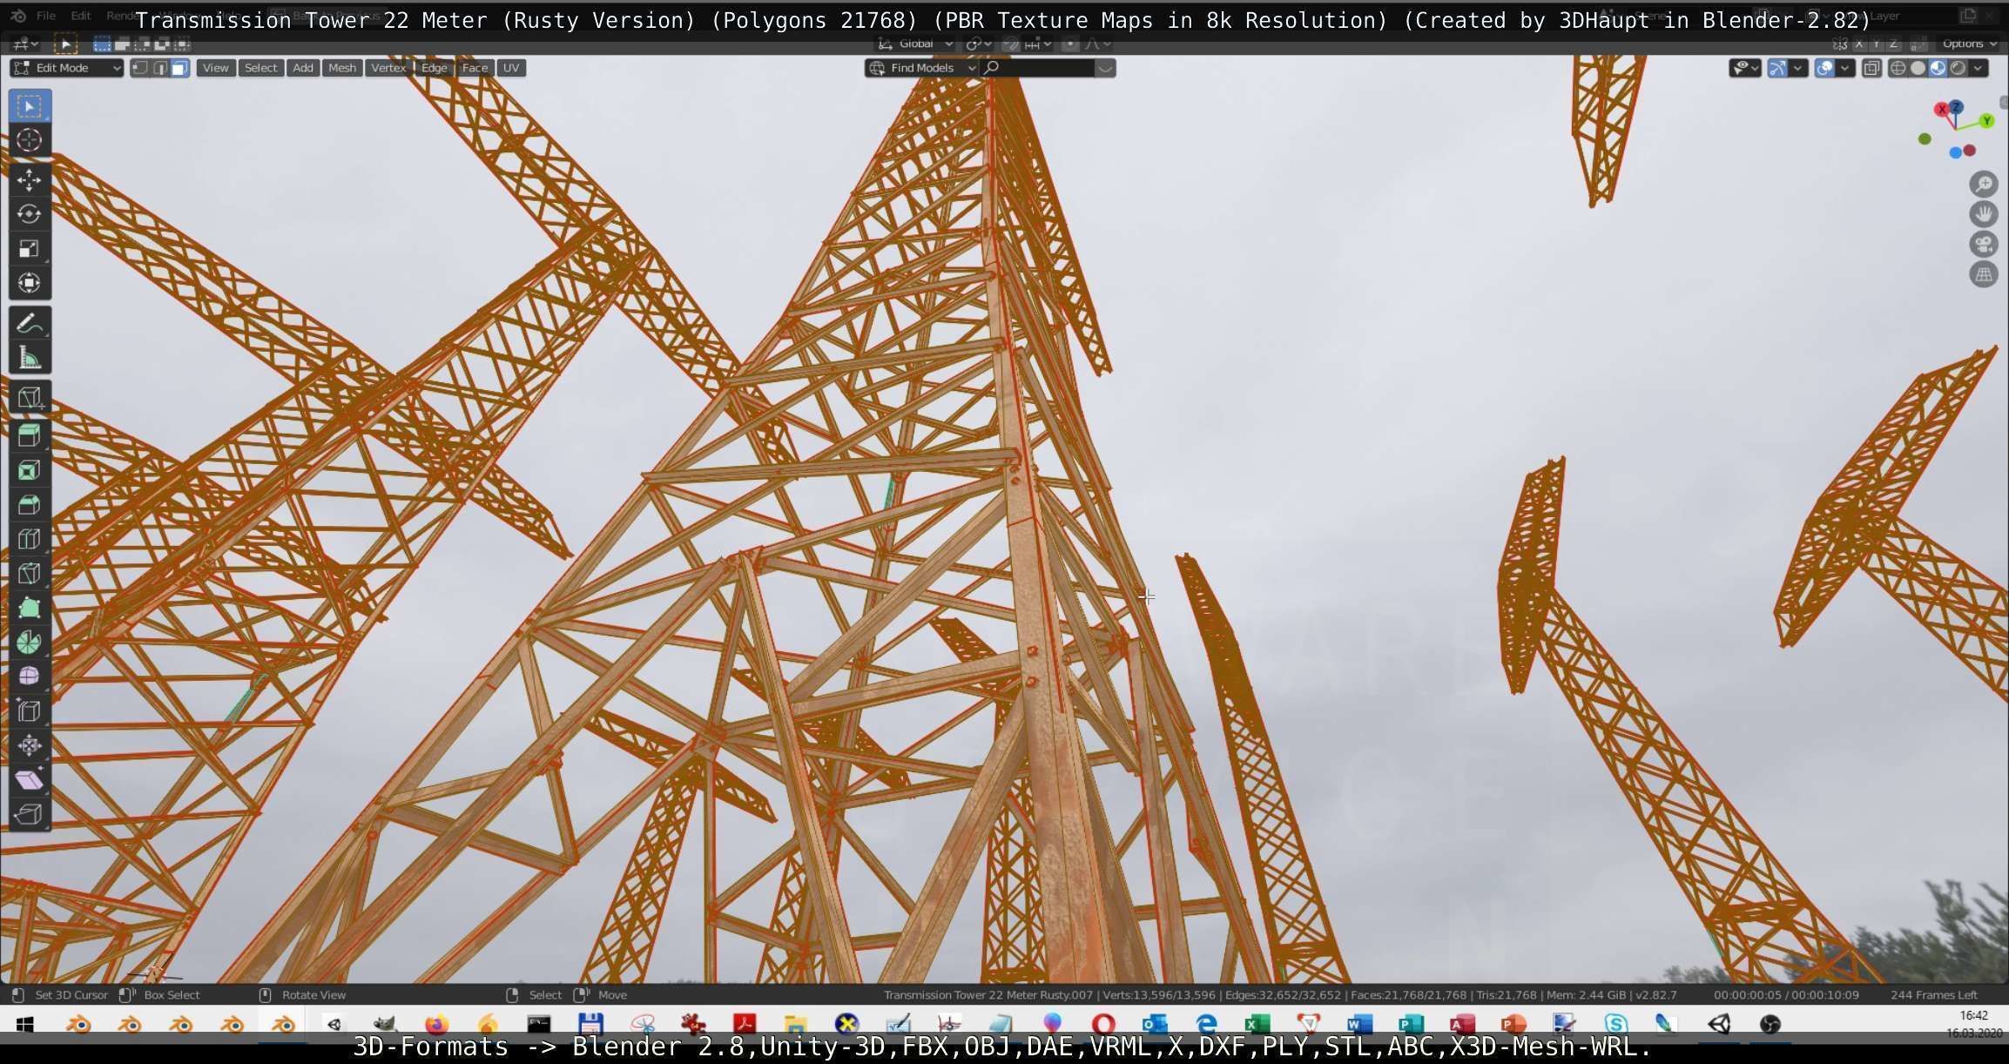Open Excel from the taskbar
The width and height of the screenshot is (2009, 1064).
(1257, 1024)
